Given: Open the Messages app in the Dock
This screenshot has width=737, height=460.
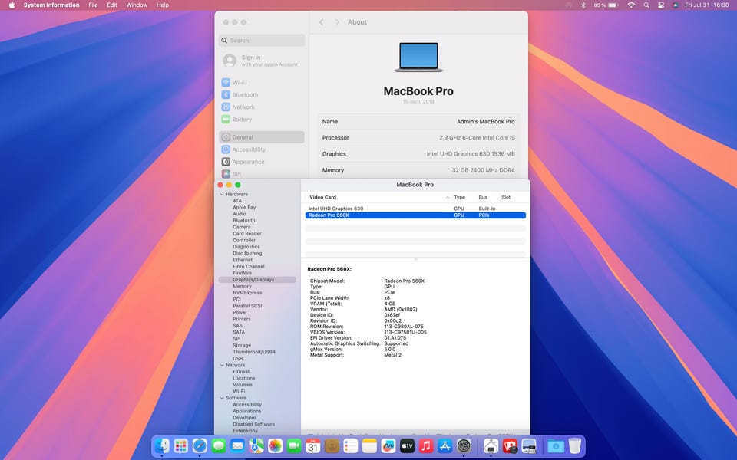Looking at the screenshot, I should [219, 445].
